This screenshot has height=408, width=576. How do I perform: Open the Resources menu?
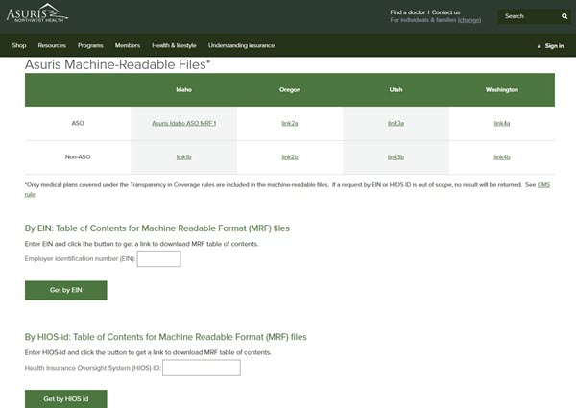click(x=52, y=45)
